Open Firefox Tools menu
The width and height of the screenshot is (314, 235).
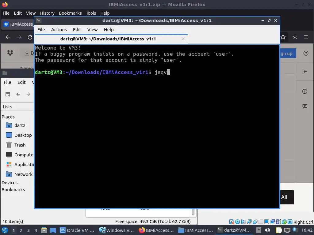[x=91, y=13]
